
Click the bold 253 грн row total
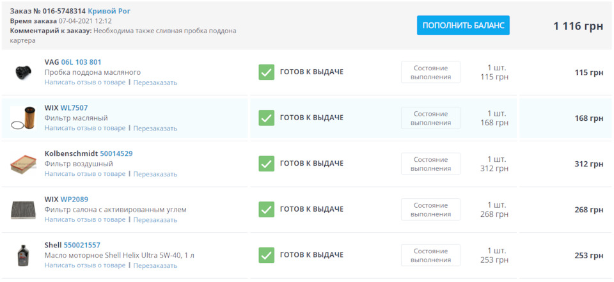[589, 256]
